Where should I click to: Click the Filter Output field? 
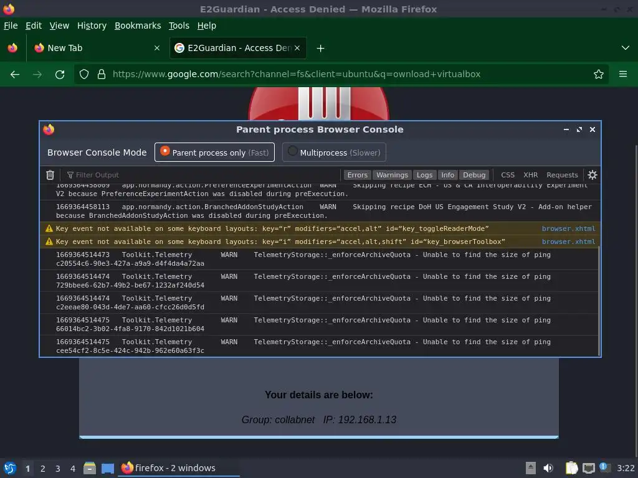[x=201, y=175]
